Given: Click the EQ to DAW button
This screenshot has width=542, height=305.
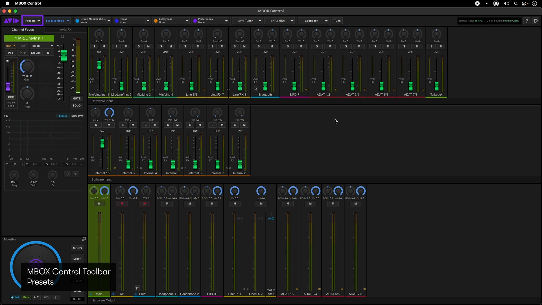Looking at the screenshot, I should click(x=77, y=116).
